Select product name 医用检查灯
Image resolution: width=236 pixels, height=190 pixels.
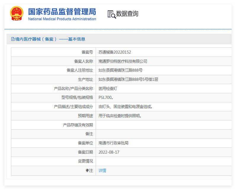(x=108, y=88)
